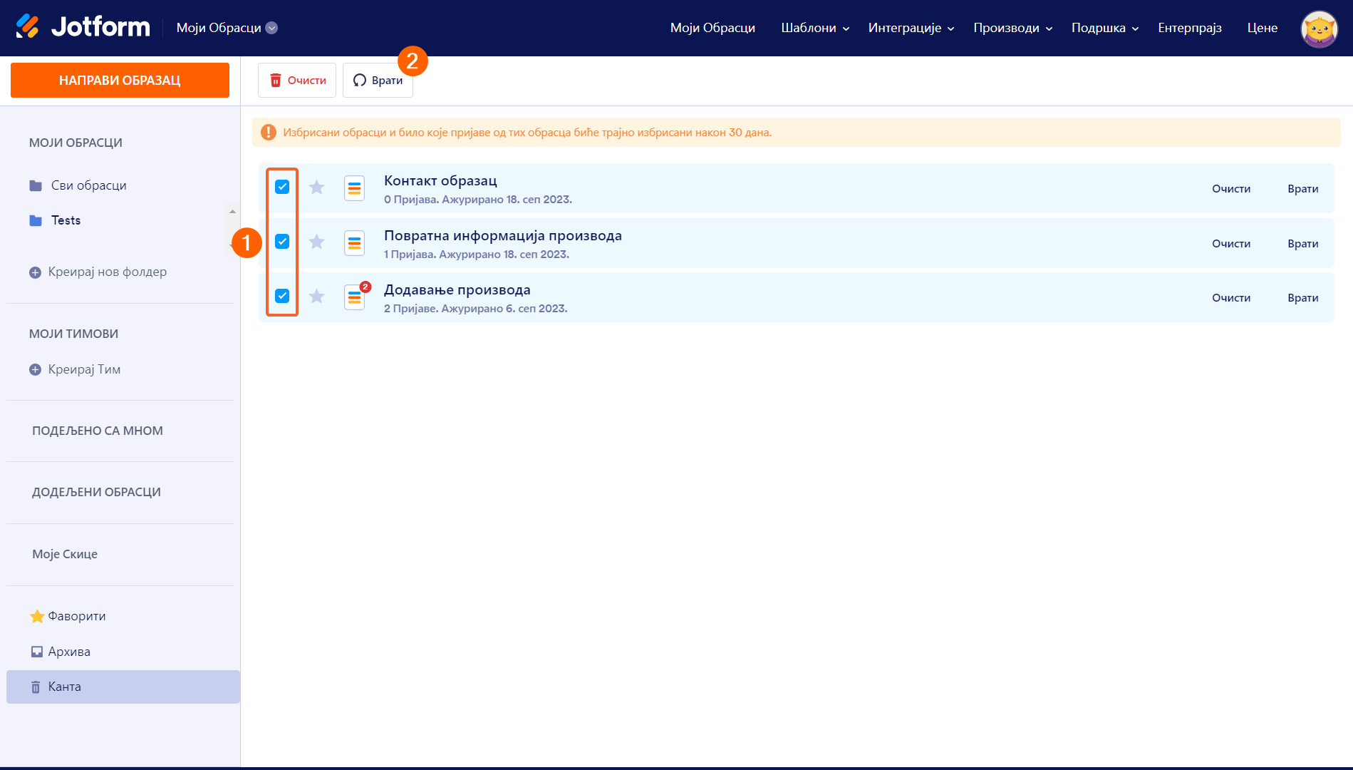Open ПОДЕЉЕНО СА МНОМ section
Viewport: 1353px width, 770px height.
point(98,431)
